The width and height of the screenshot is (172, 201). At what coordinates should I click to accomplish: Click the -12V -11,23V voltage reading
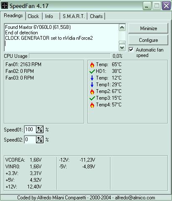coord(77,160)
